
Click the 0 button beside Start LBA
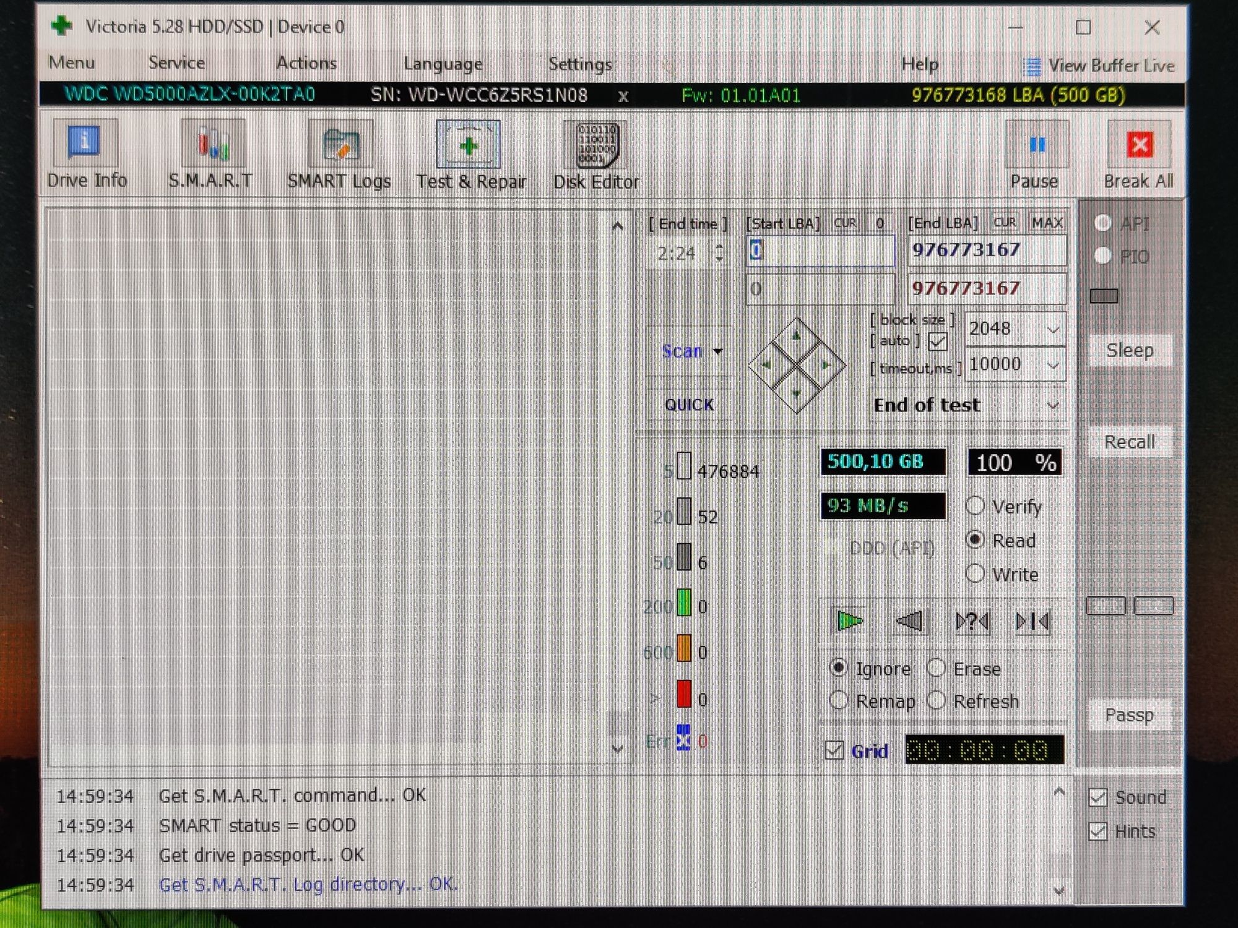880,223
